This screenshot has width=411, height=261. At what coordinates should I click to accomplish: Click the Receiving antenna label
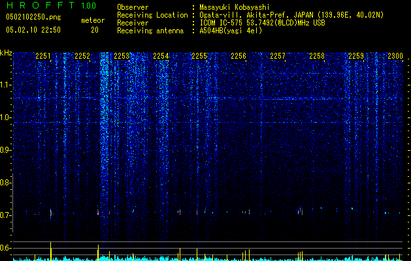coord(150,31)
